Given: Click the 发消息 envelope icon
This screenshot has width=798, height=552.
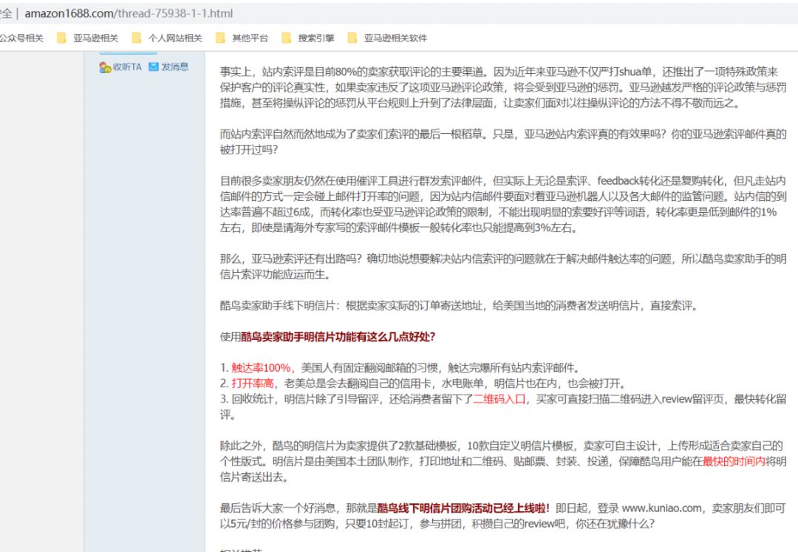Looking at the screenshot, I should (x=154, y=67).
